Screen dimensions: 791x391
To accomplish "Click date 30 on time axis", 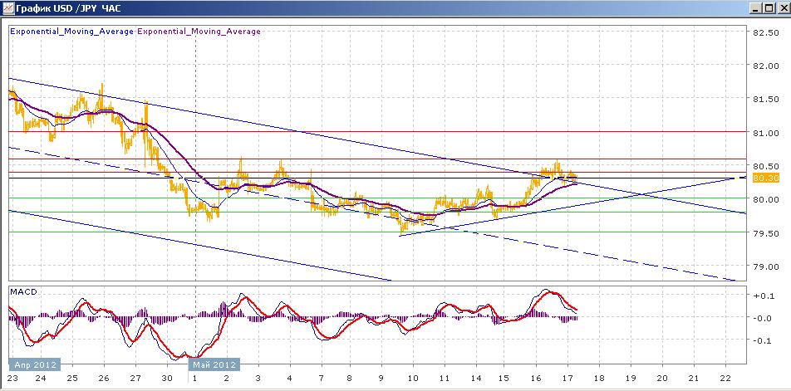I will [x=166, y=379].
